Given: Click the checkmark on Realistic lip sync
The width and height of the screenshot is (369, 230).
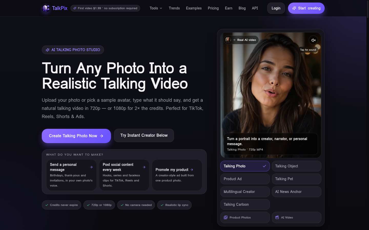Looking at the screenshot, I should click(x=162, y=205).
